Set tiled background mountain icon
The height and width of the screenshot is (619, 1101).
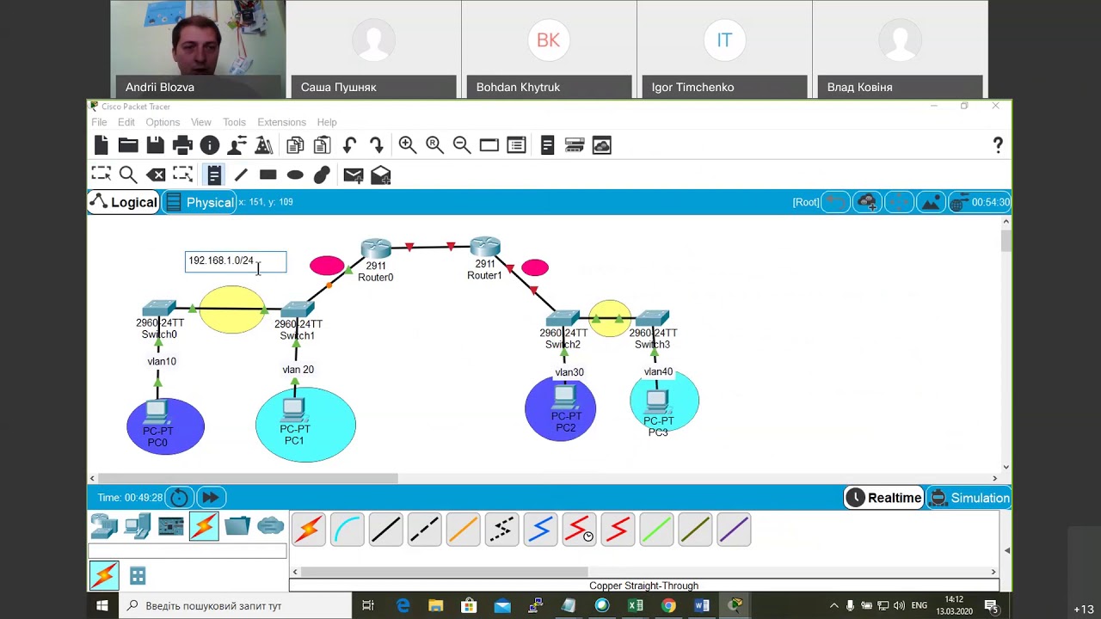click(931, 202)
